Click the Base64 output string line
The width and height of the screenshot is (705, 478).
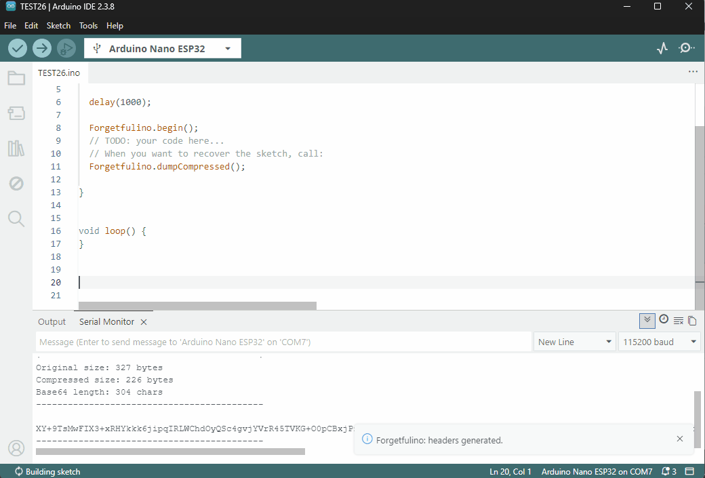coord(195,428)
